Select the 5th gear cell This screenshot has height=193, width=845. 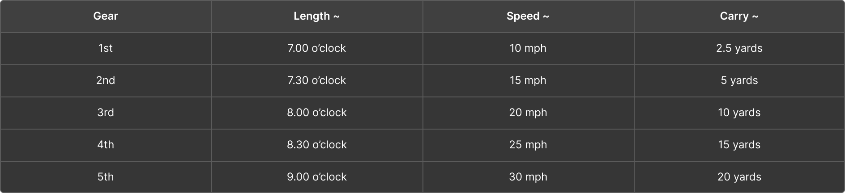[106, 177]
